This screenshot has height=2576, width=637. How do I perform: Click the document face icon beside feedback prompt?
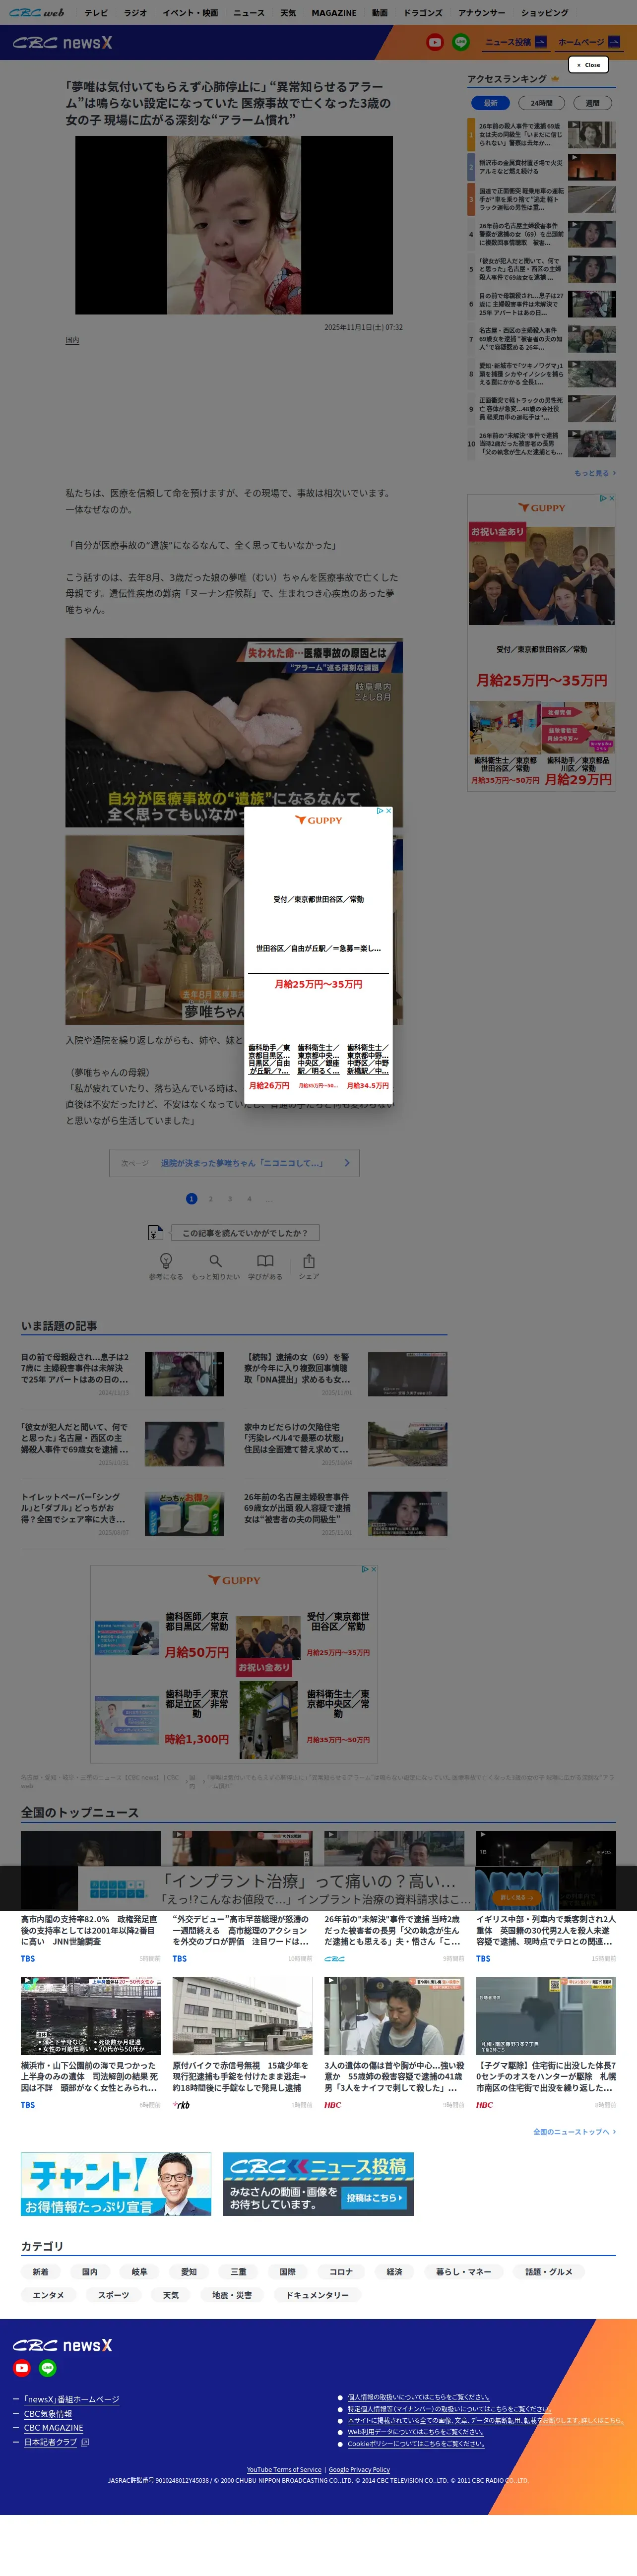click(x=155, y=1233)
